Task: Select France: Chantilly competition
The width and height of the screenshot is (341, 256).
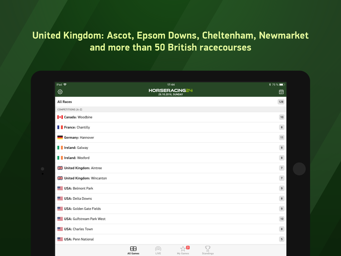Action: (x=171, y=127)
